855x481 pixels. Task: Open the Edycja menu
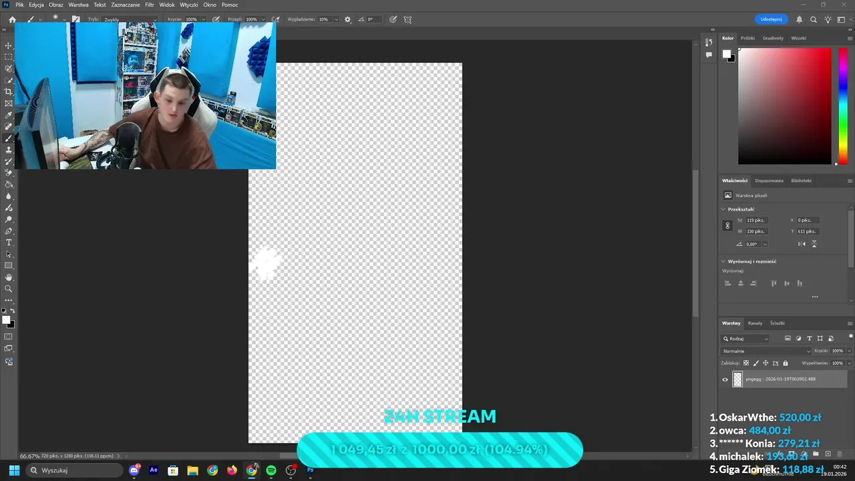[36, 5]
